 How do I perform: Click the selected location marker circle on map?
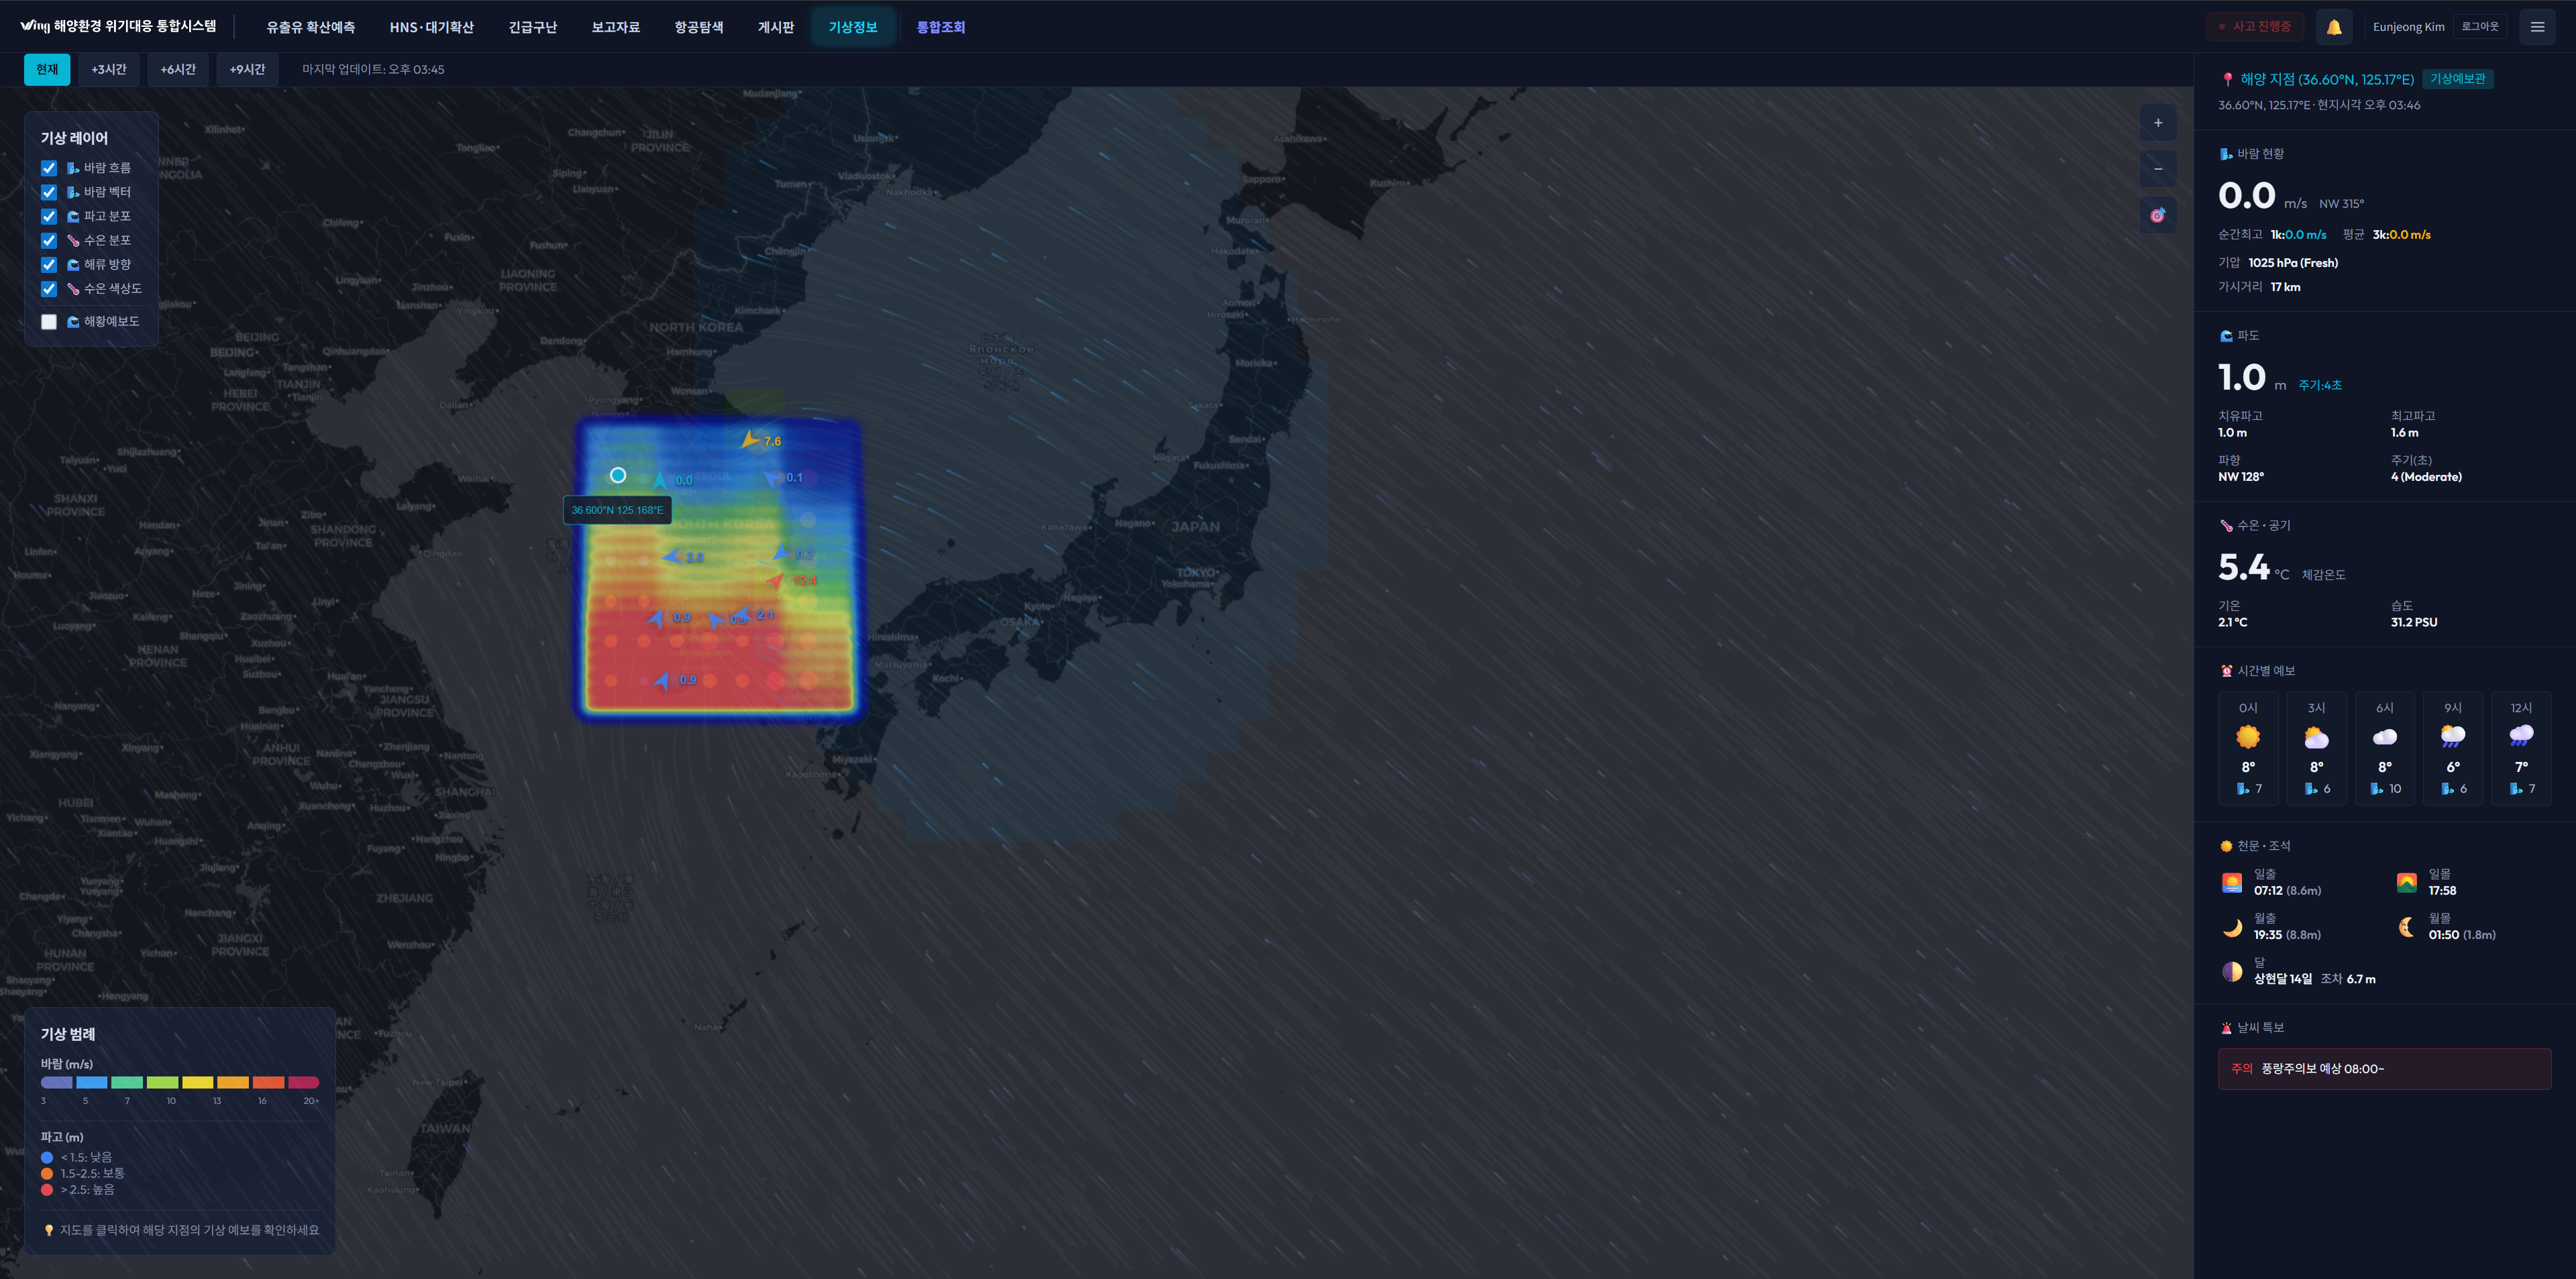pyautogui.click(x=618, y=475)
